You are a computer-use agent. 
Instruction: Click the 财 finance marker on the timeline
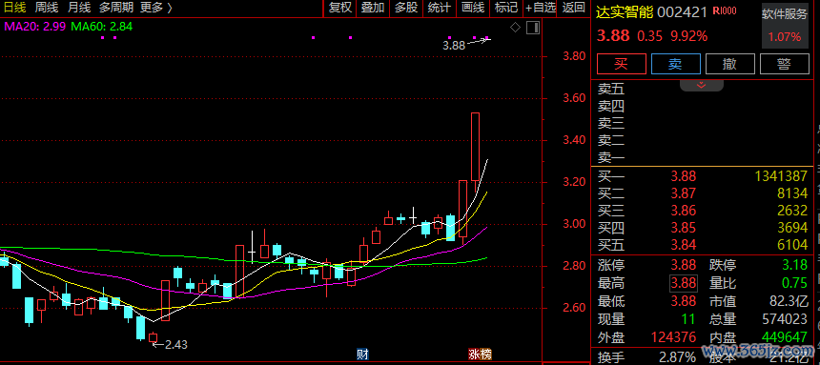(362, 354)
